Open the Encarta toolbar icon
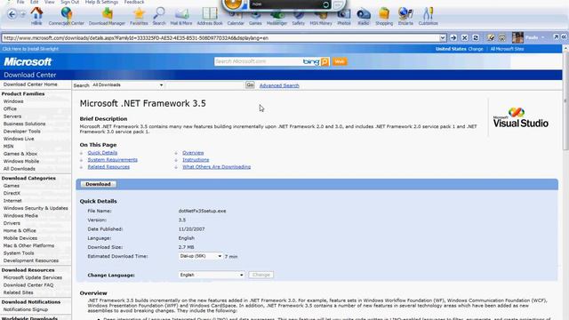Image resolution: width=569 pixels, height=320 pixels. point(405,16)
